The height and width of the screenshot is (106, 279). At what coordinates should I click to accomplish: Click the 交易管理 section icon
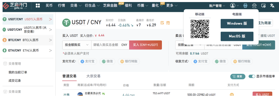click(x=5, y=64)
